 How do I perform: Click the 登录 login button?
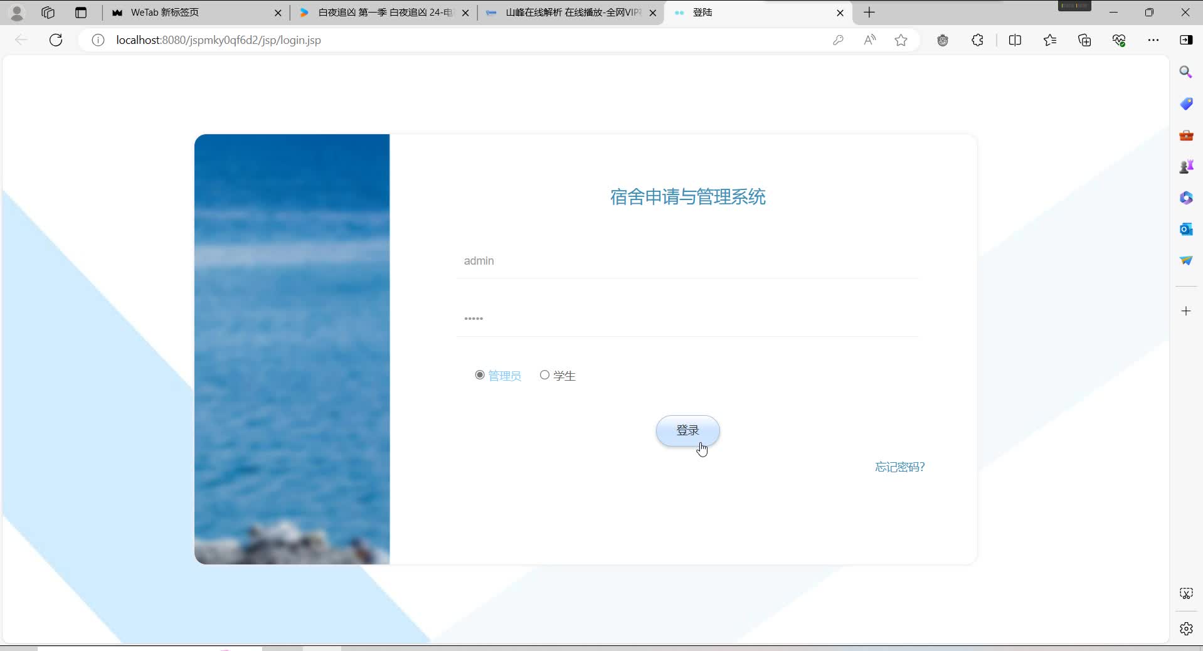pos(687,431)
